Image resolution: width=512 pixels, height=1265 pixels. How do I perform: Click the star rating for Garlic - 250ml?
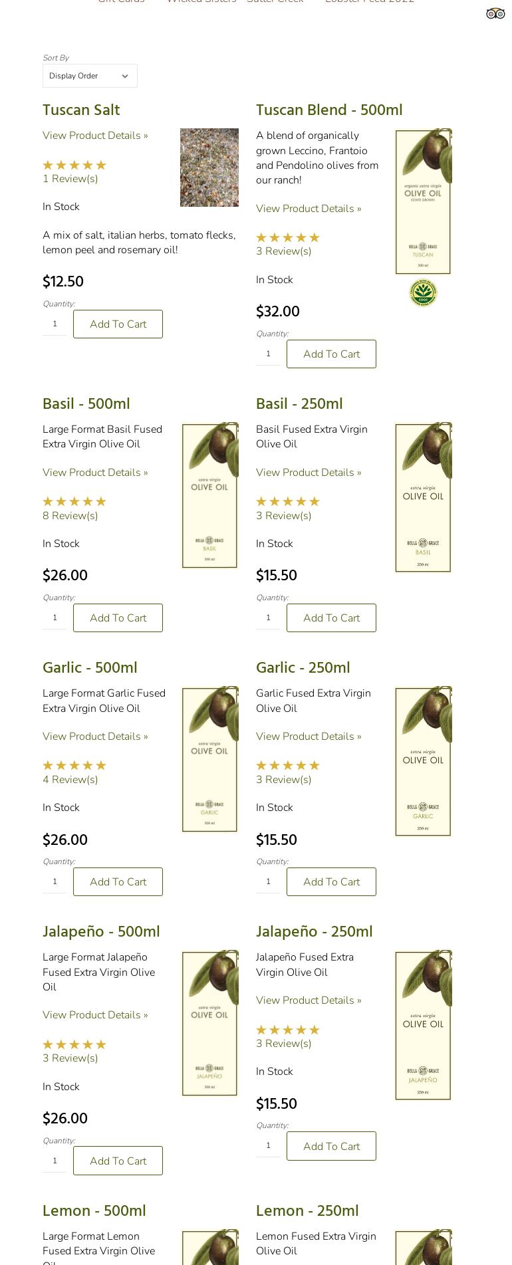287,765
